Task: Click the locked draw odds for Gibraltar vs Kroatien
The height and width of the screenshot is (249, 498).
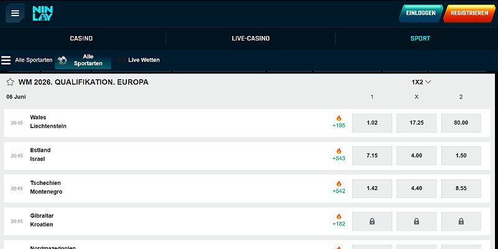Action: tap(416, 222)
